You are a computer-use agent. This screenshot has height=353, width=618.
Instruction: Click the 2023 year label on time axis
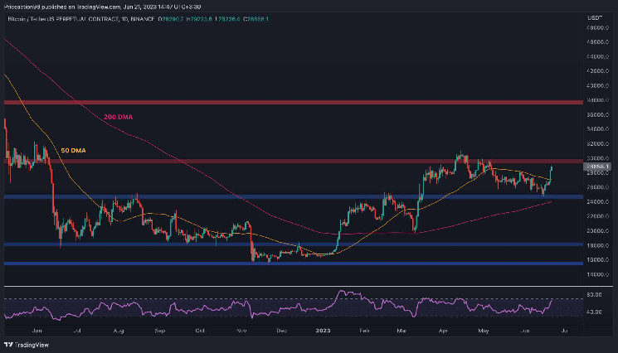323,331
